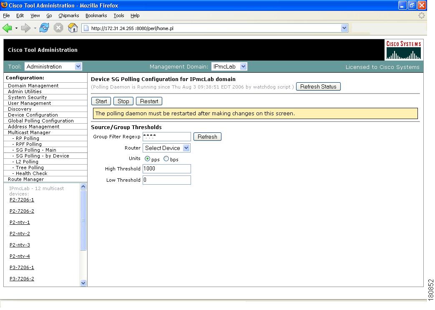Open device P2-ntv-1 link

[x=20, y=222]
